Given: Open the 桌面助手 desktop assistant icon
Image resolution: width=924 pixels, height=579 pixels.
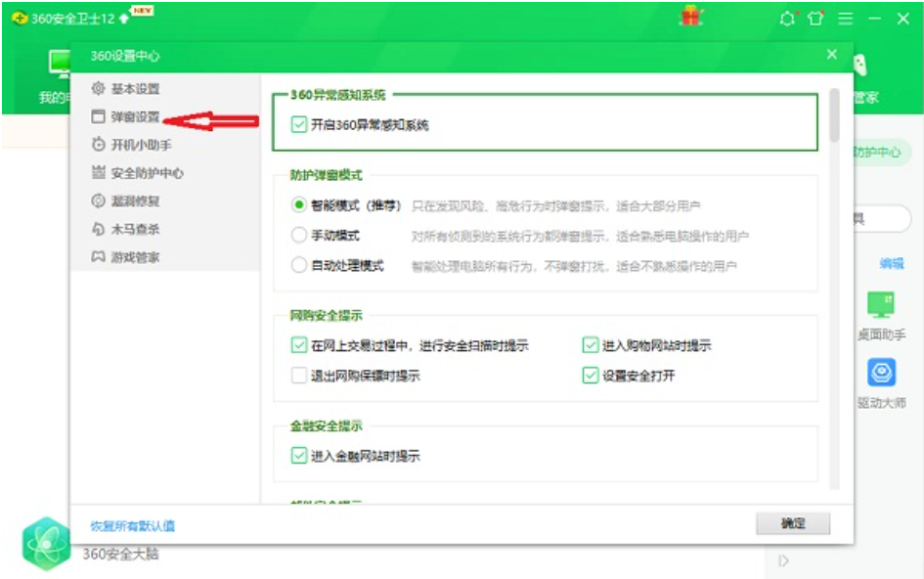Looking at the screenshot, I should pyautogui.click(x=881, y=305).
